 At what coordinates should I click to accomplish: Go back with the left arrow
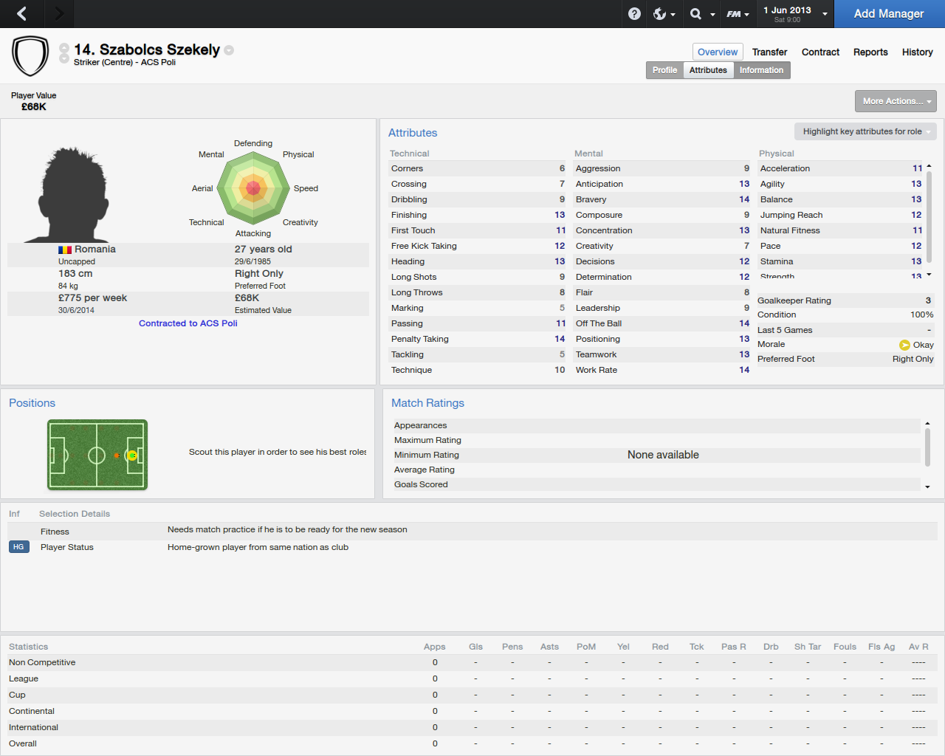[21, 13]
